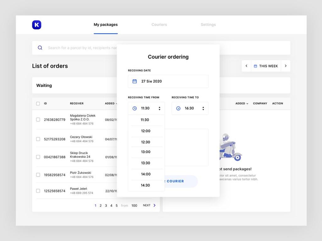Click receiver Paweł Jeleń
Screen dimensions: 322x241
pos(78,189)
